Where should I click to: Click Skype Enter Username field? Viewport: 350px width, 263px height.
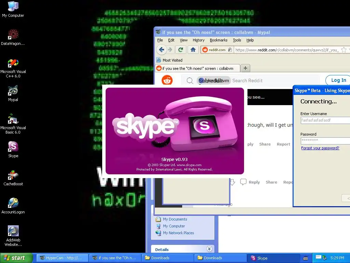pyautogui.click(x=325, y=120)
